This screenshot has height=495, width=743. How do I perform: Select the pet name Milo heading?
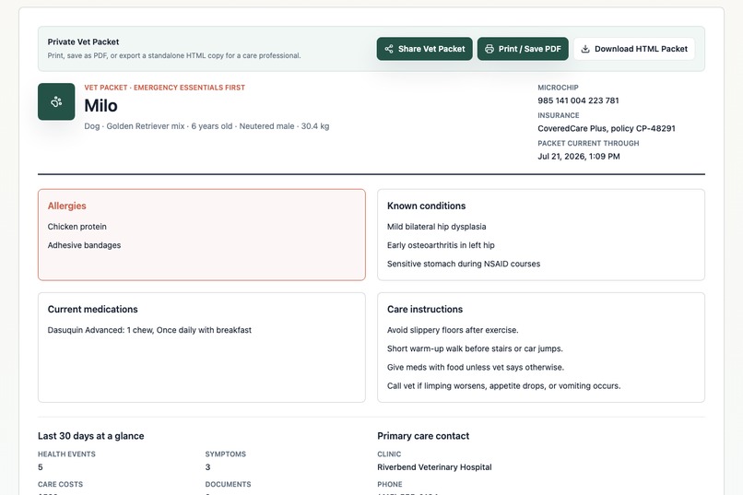100,106
